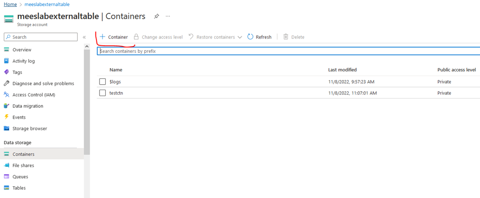Viewport: 480px width, 198px height.
Task: Click the Queues icon
Action: pyautogui.click(x=6, y=176)
